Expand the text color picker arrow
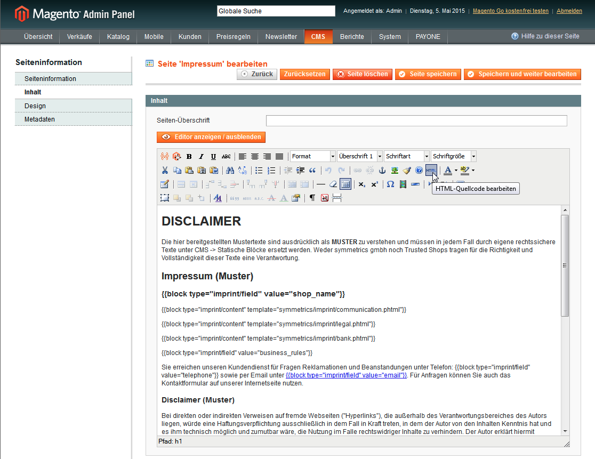Image resolution: width=595 pixels, height=459 pixels. coord(456,170)
